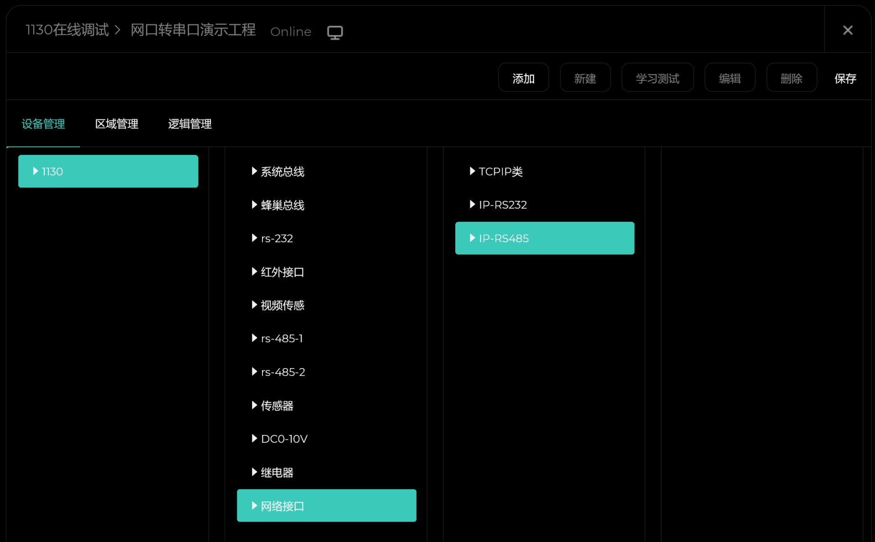Collapse the 1130 device arrow
Image resolution: width=875 pixels, height=542 pixels.
(x=36, y=171)
